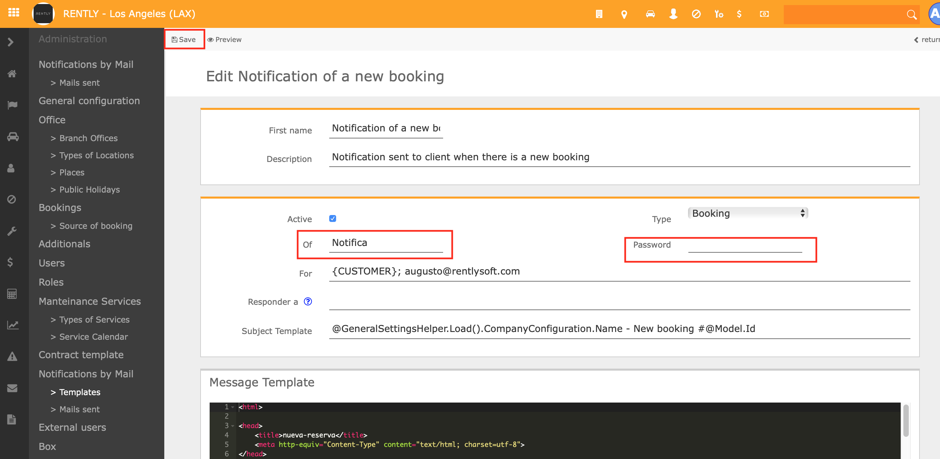Expand the sidebar with chevron arrow
The image size is (940, 459).
pyautogui.click(x=10, y=42)
